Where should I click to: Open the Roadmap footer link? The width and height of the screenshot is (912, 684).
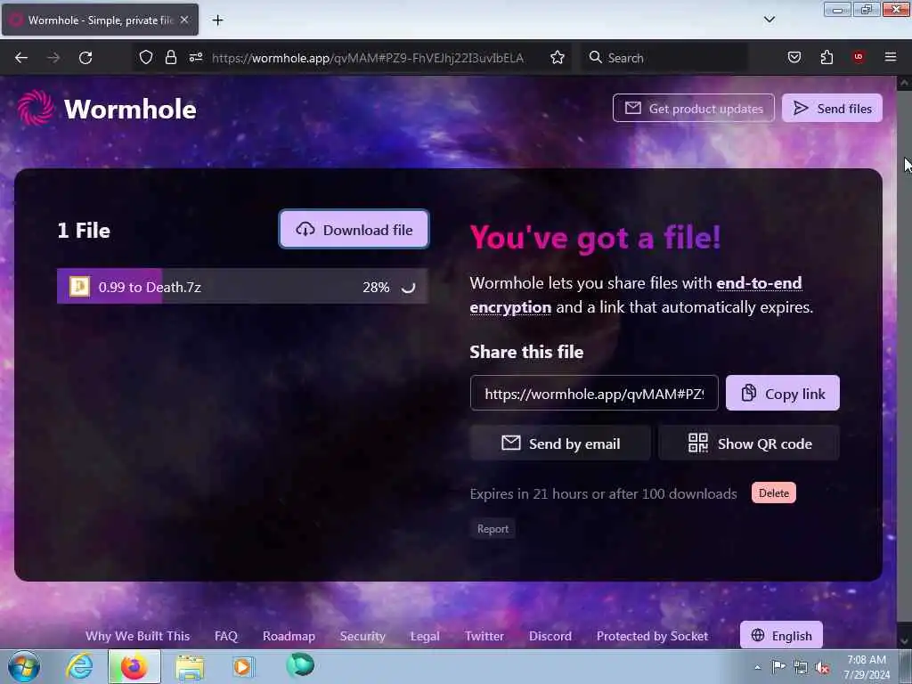pyautogui.click(x=289, y=636)
